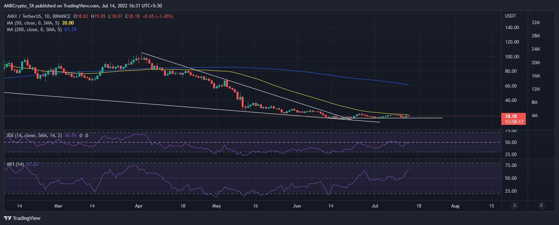Viewport: 559px width, 225px height.
Task: Click the TradingView logo at the bottom
Action: pos(22,218)
